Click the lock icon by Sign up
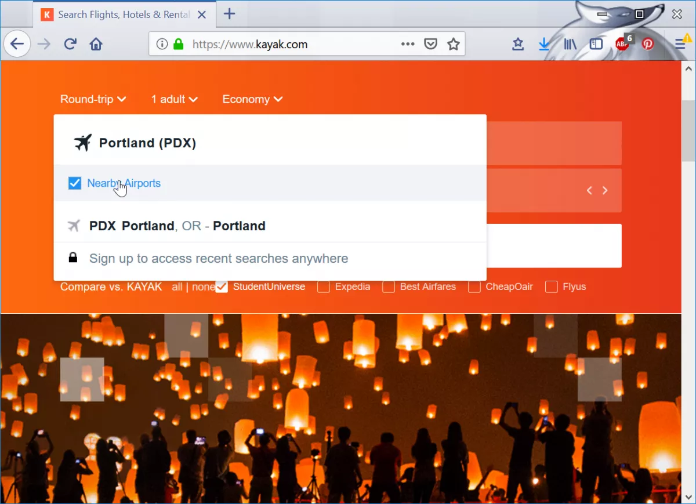696x504 pixels. coord(72,258)
